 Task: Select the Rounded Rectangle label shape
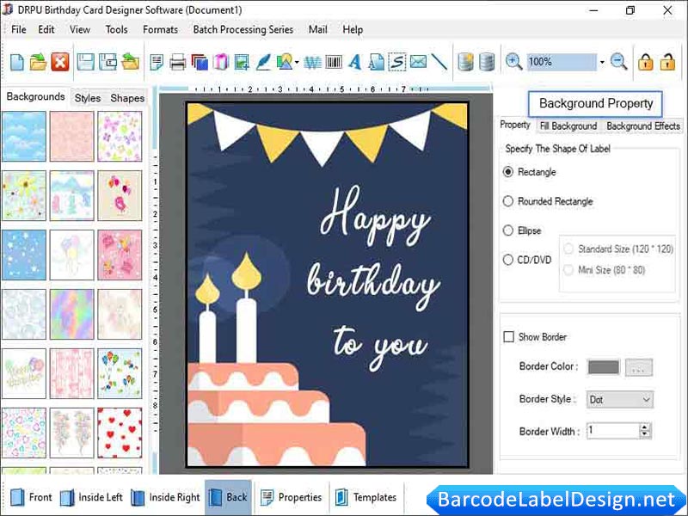tap(509, 201)
